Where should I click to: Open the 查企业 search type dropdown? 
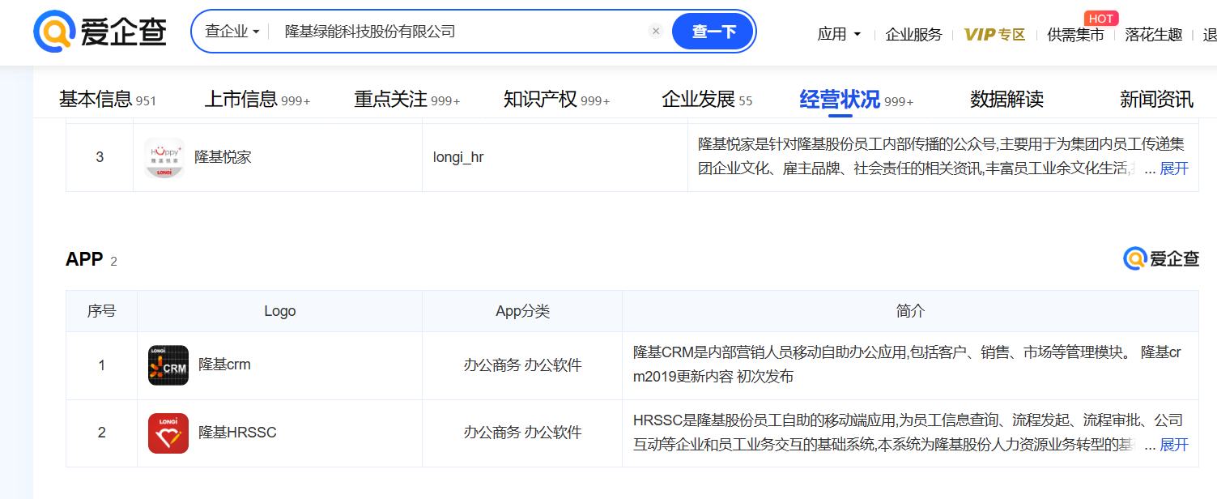[x=232, y=32]
